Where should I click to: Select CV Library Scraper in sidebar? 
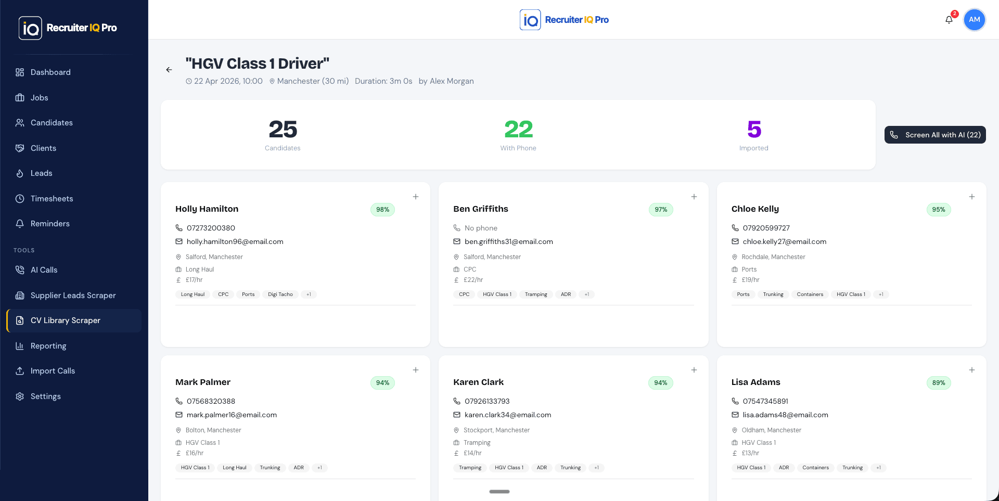tap(74, 320)
